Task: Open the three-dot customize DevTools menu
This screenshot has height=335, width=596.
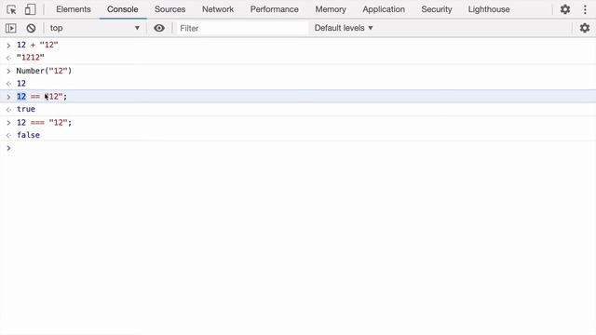Action: [585, 9]
